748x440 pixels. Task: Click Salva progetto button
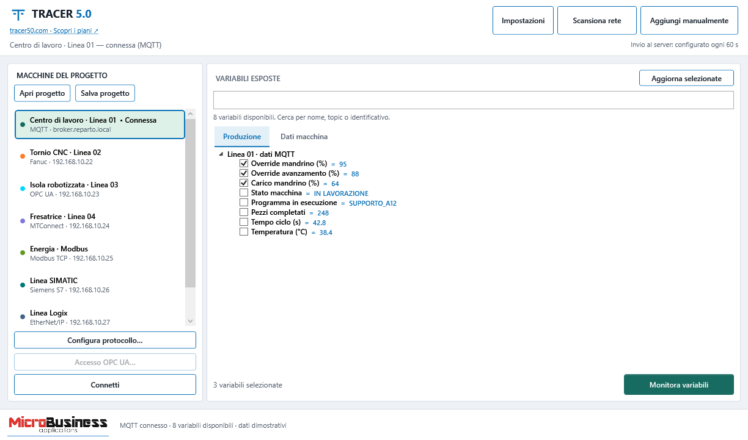pyautogui.click(x=105, y=93)
